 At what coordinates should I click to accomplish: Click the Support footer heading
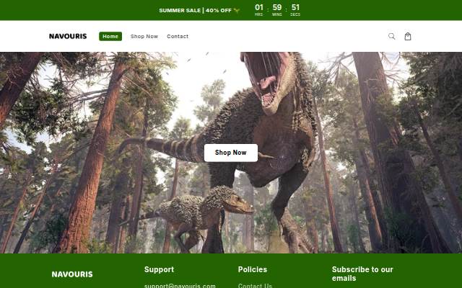(159, 269)
